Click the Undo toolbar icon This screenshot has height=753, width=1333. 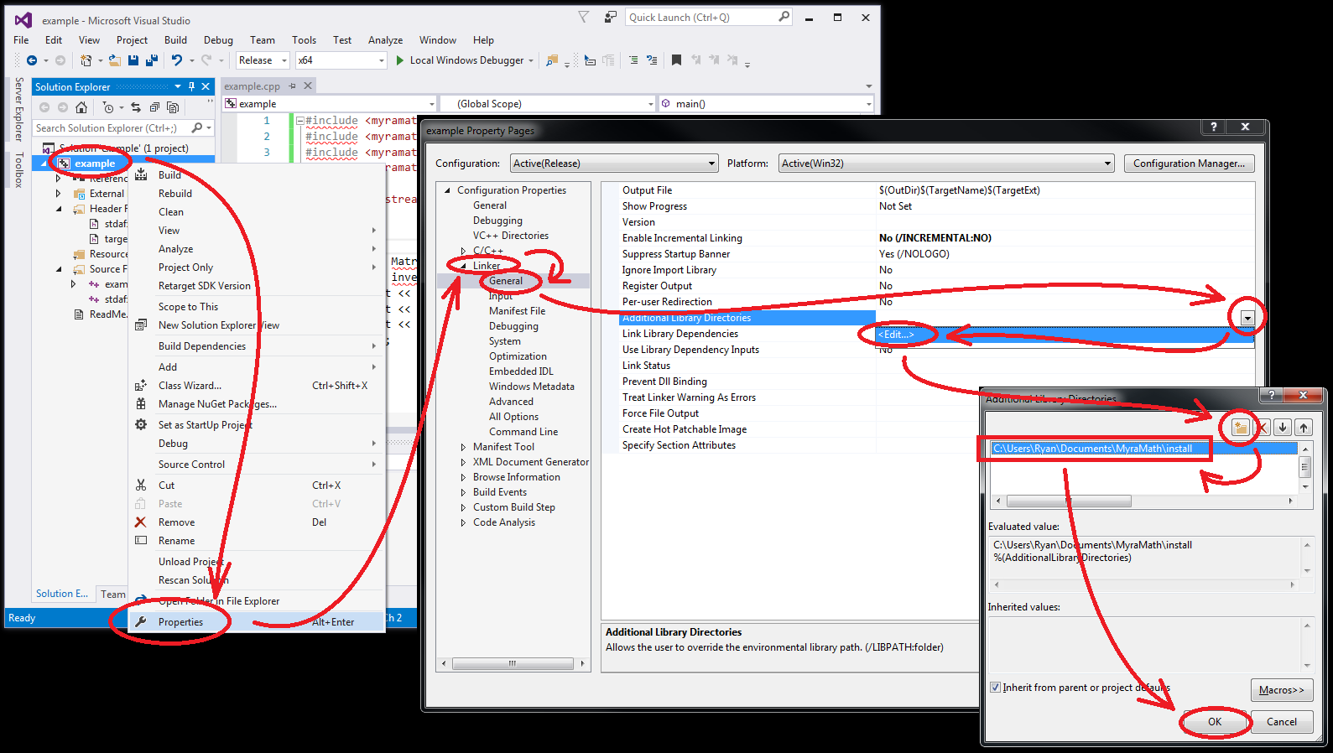(x=177, y=60)
